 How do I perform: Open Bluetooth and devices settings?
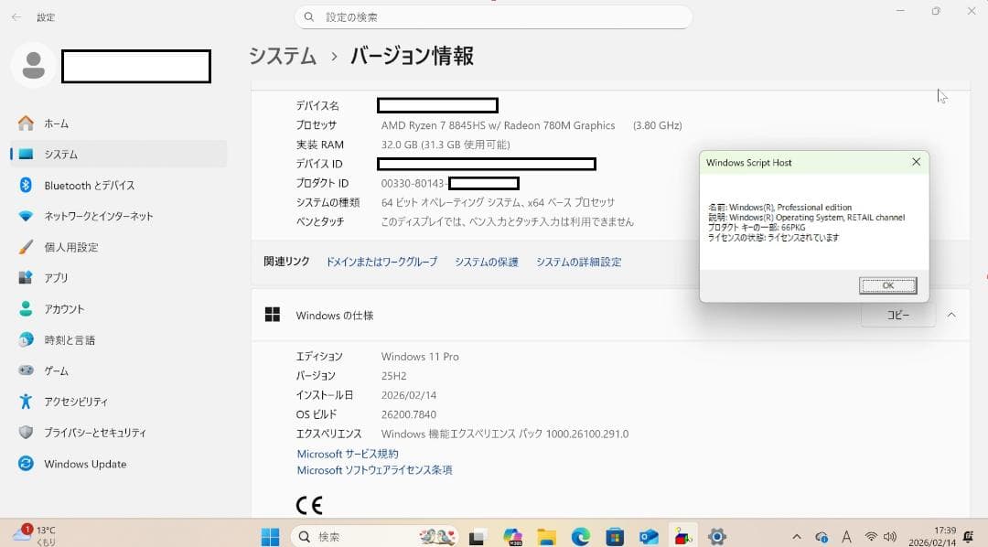[118, 186]
